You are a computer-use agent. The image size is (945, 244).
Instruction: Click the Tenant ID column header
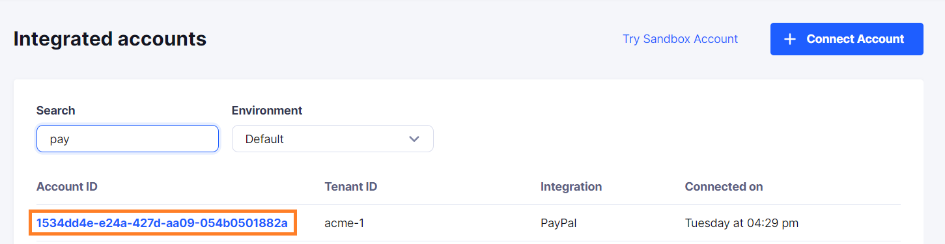[x=351, y=187]
